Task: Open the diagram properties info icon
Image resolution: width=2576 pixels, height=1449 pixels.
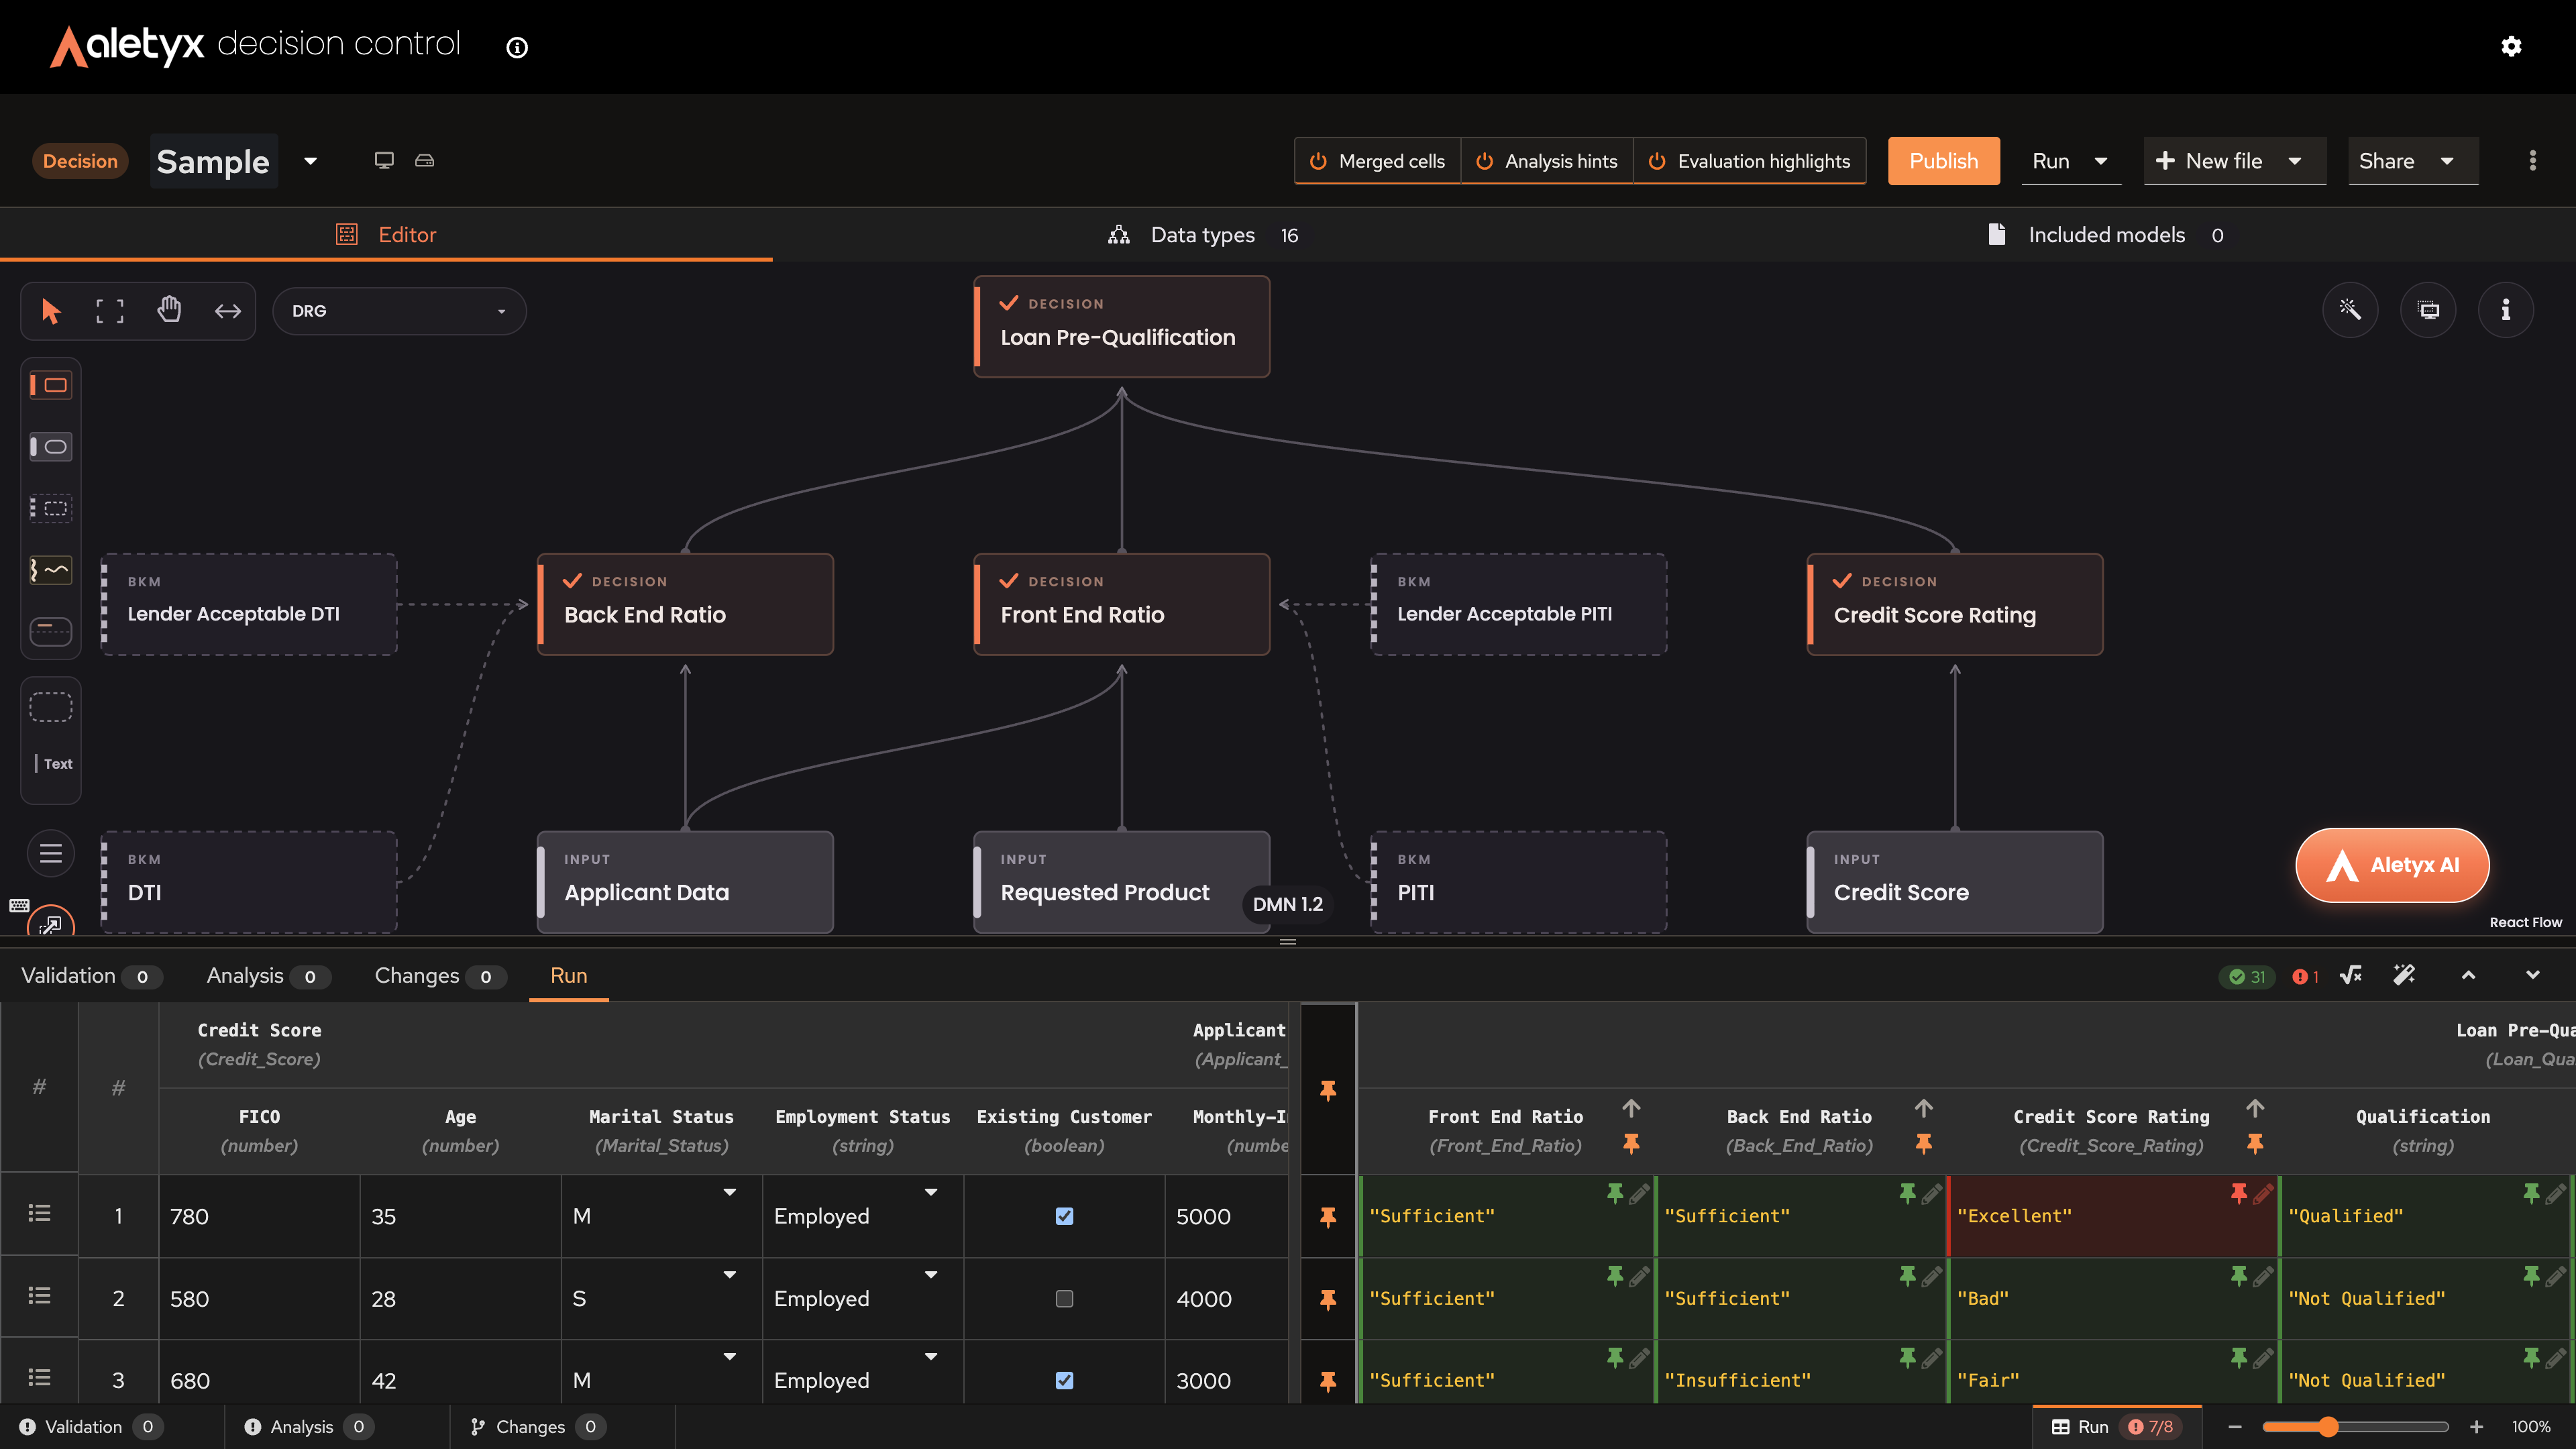Action: pyautogui.click(x=2506, y=310)
